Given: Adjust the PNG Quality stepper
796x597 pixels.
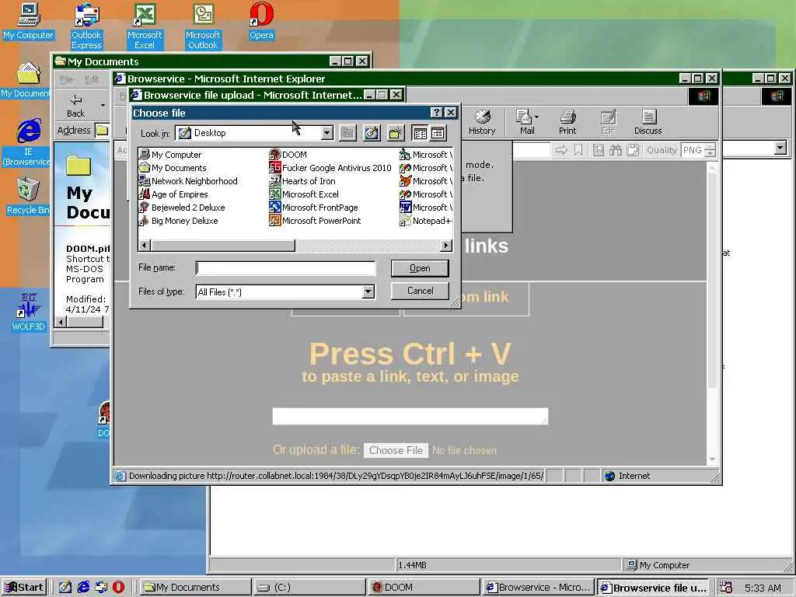Looking at the screenshot, I should tap(710, 150).
